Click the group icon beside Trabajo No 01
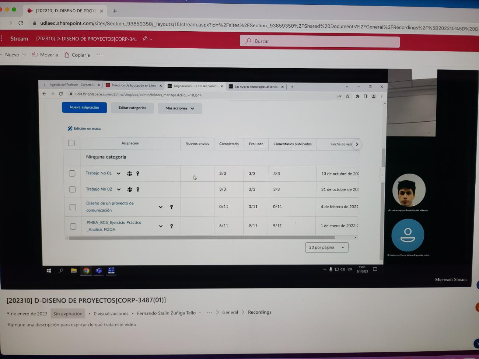 129,174
